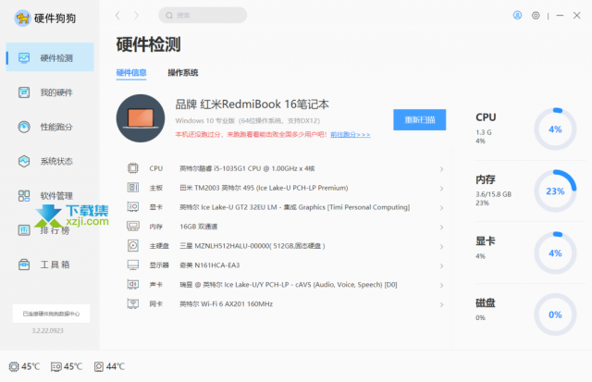The width and height of the screenshot is (592, 382).
Task: Click 英特尔 Wi-Fi 6 AX201 160MHz text
Action: (x=226, y=304)
